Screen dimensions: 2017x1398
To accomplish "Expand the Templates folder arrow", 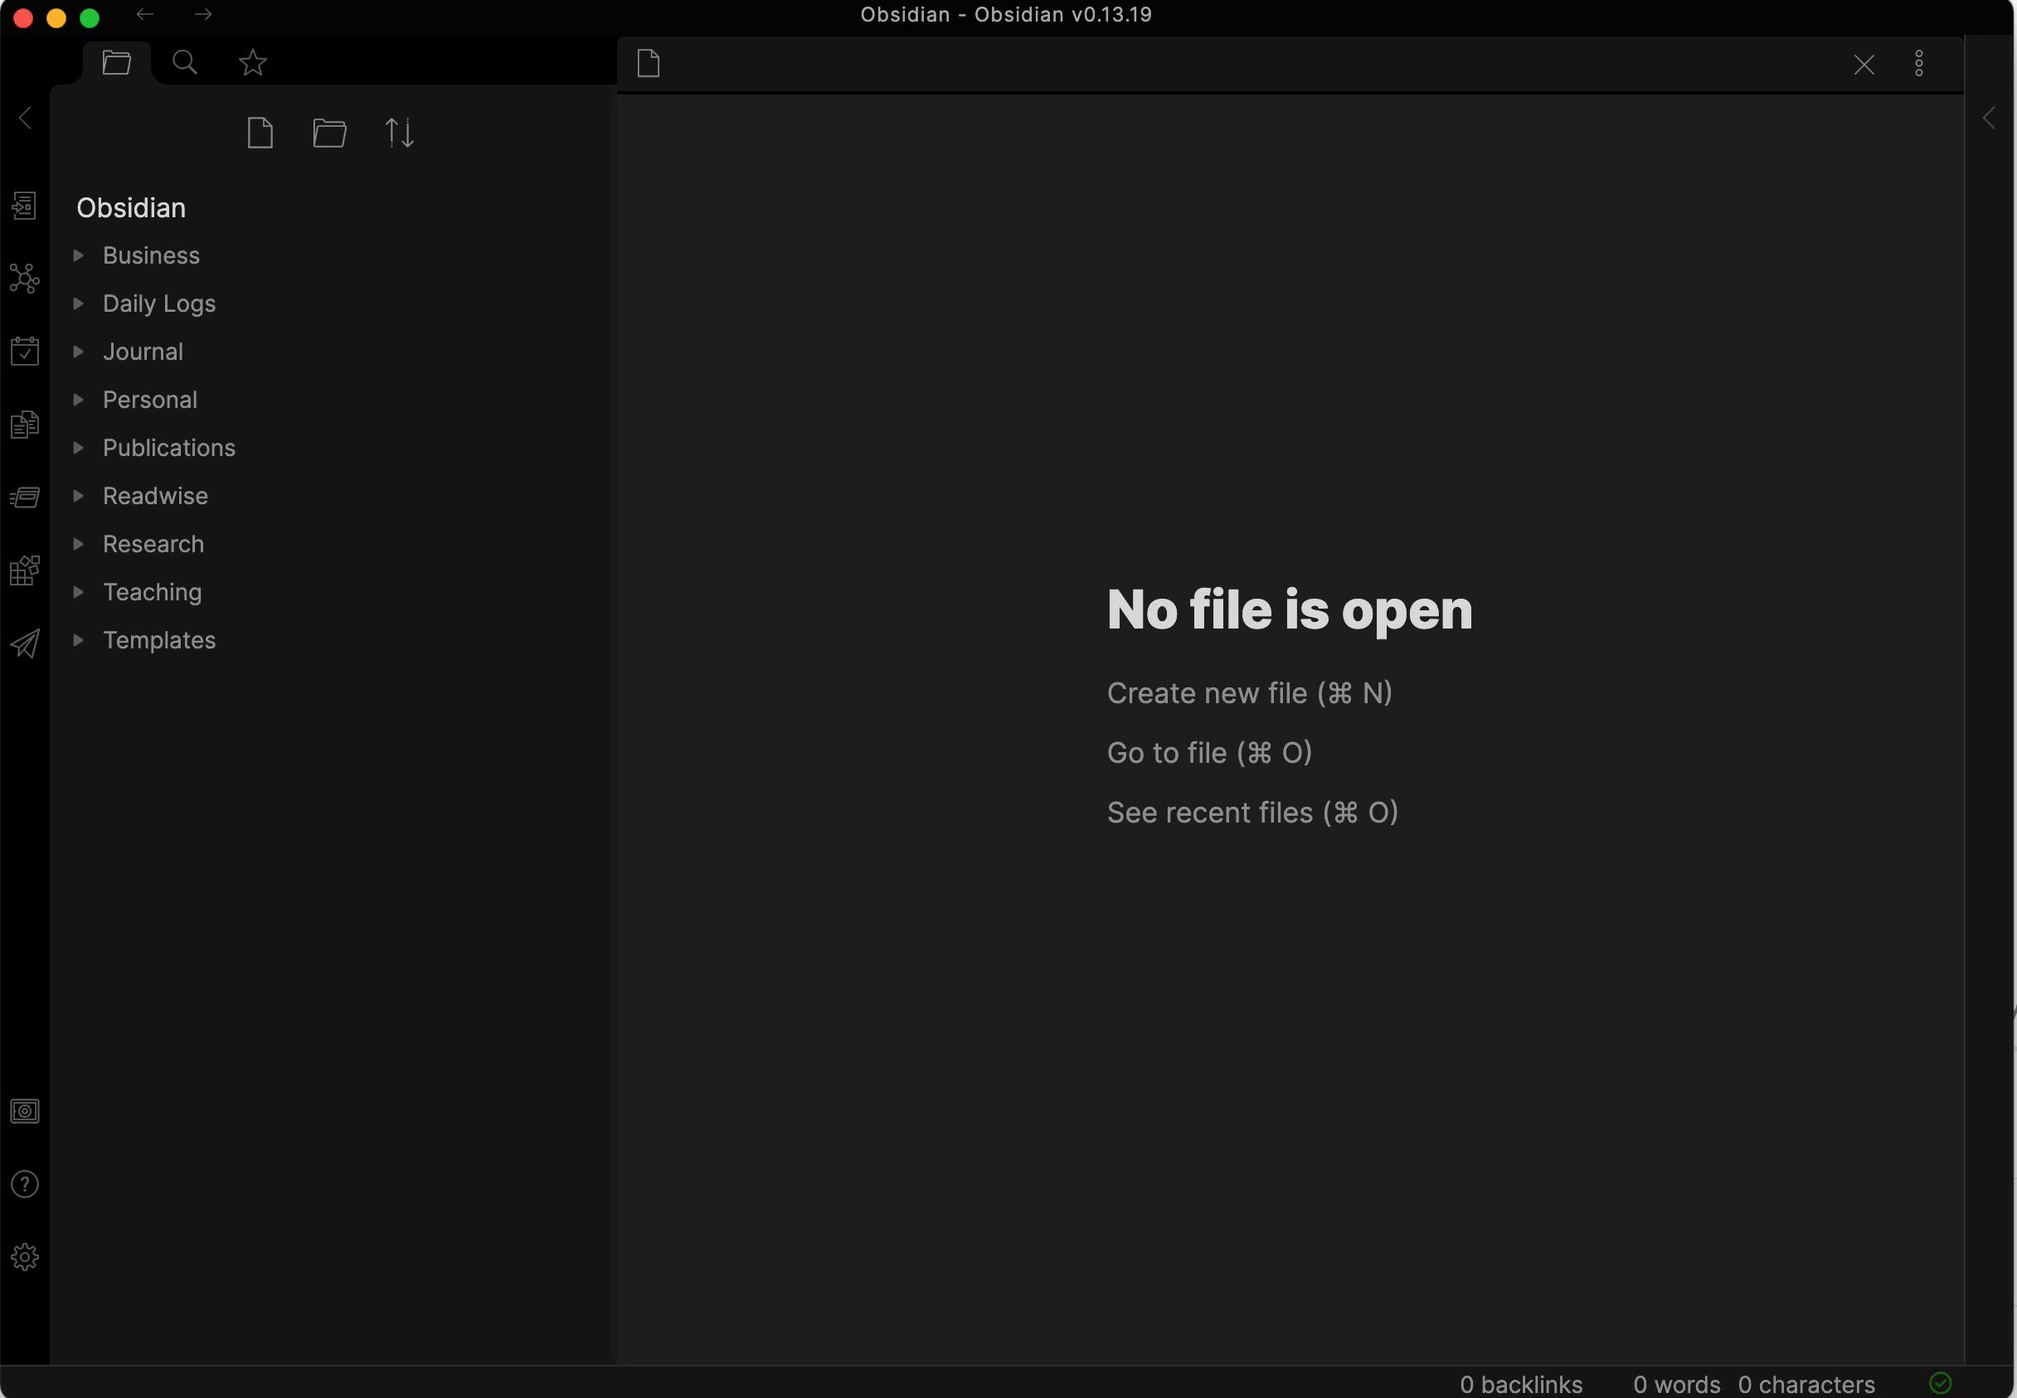I will [x=78, y=640].
